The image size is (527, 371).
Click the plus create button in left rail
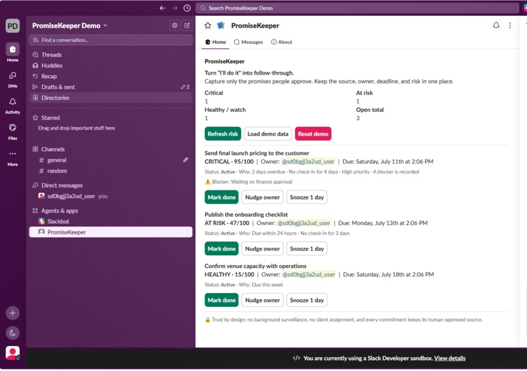pos(12,313)
